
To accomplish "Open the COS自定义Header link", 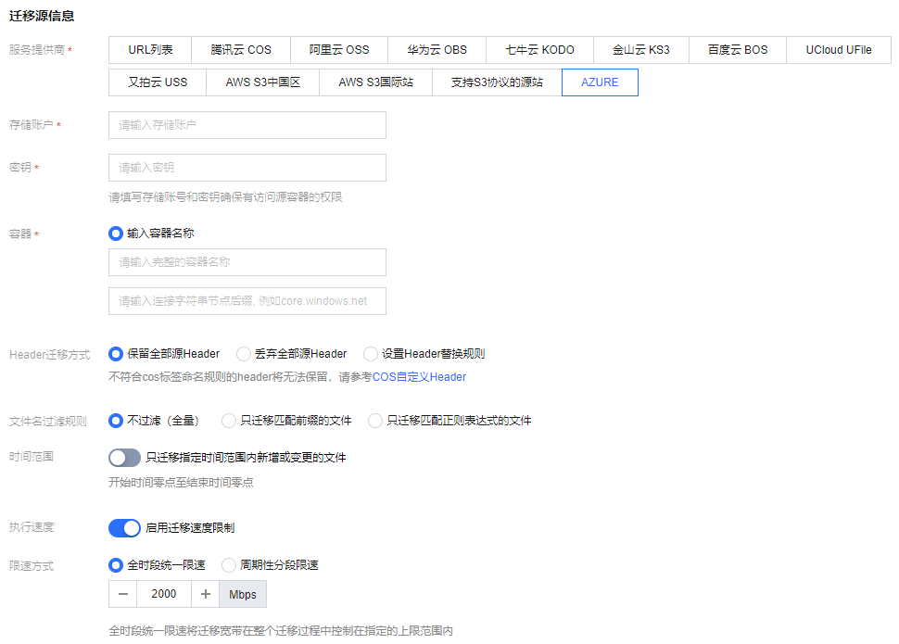I will (x=419, y=377).
